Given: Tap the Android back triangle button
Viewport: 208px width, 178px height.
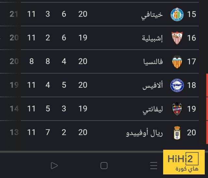Looking at the screenshot, I should click(54, 166).
